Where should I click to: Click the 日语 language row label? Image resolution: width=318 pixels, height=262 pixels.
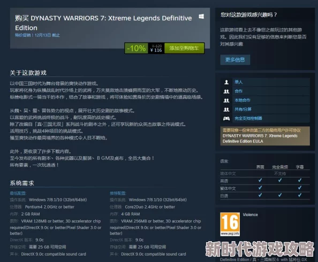coord(224,196)
